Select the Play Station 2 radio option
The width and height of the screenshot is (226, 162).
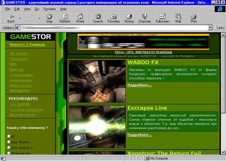pyautogui.click(x=9, y=147)
